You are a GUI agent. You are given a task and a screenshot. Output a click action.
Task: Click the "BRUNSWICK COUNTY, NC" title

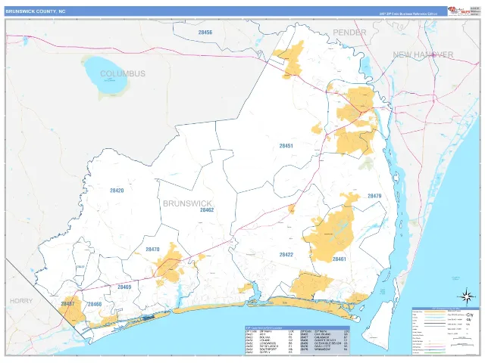pyautogui.click(x=36, y=11)
